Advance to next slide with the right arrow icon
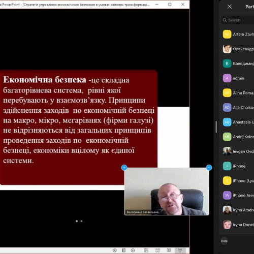 point(133,250)
